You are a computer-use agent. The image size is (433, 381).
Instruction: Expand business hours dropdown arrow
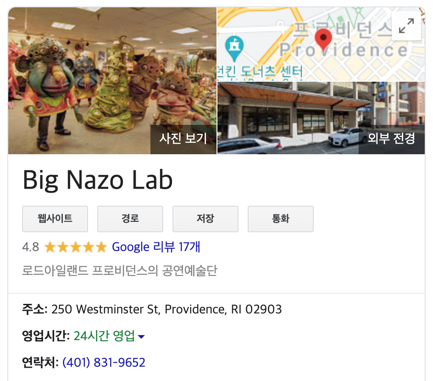[141, 336]
